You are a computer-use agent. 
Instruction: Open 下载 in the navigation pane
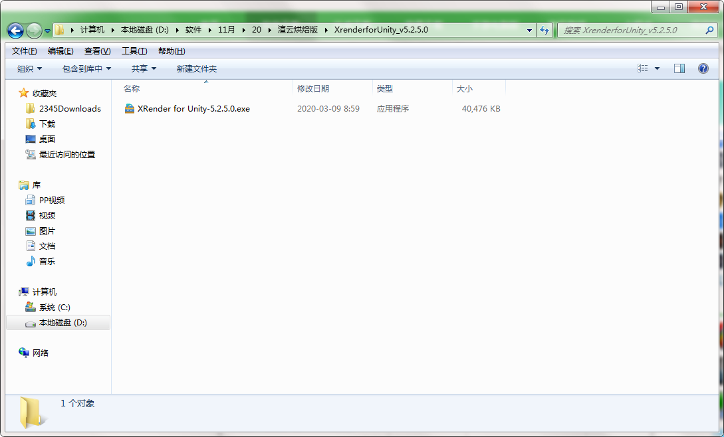pos(47,124)
